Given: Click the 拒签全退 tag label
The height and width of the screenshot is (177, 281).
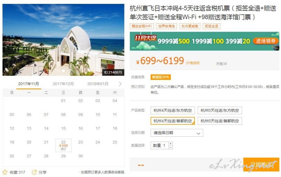Looking at the screenshot, I should coord(211,26).
